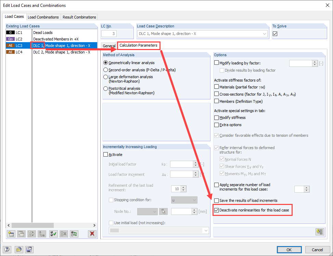Check Members (Definition Type)
The image size is (333, 256).
(216, 101)
